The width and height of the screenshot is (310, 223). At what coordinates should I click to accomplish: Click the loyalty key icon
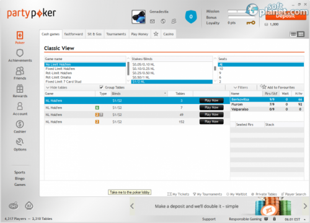click(250, 23)
